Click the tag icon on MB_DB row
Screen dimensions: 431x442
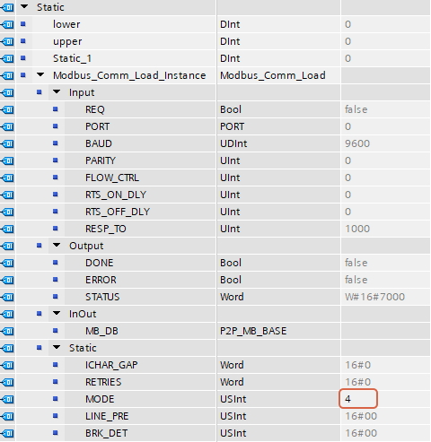(x=7, y=331)
